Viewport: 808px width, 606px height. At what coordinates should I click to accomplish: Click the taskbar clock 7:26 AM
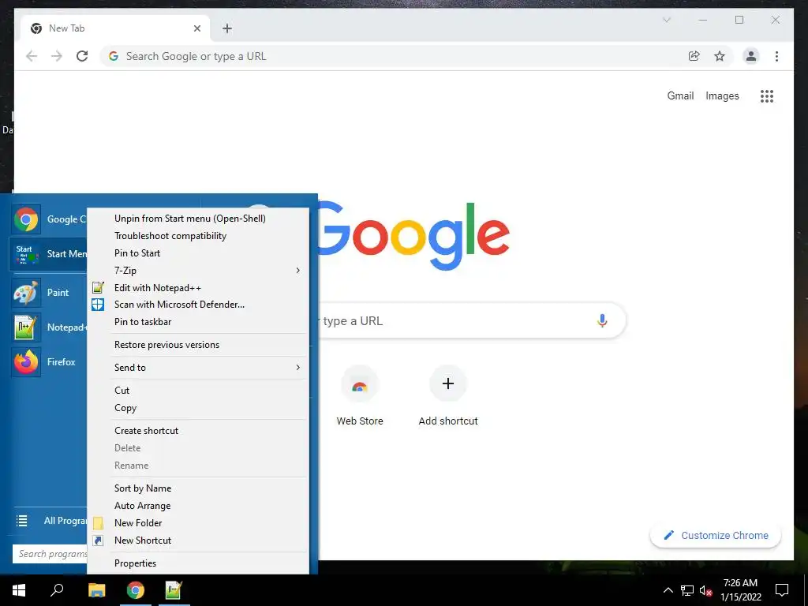(x=740, y=590)
